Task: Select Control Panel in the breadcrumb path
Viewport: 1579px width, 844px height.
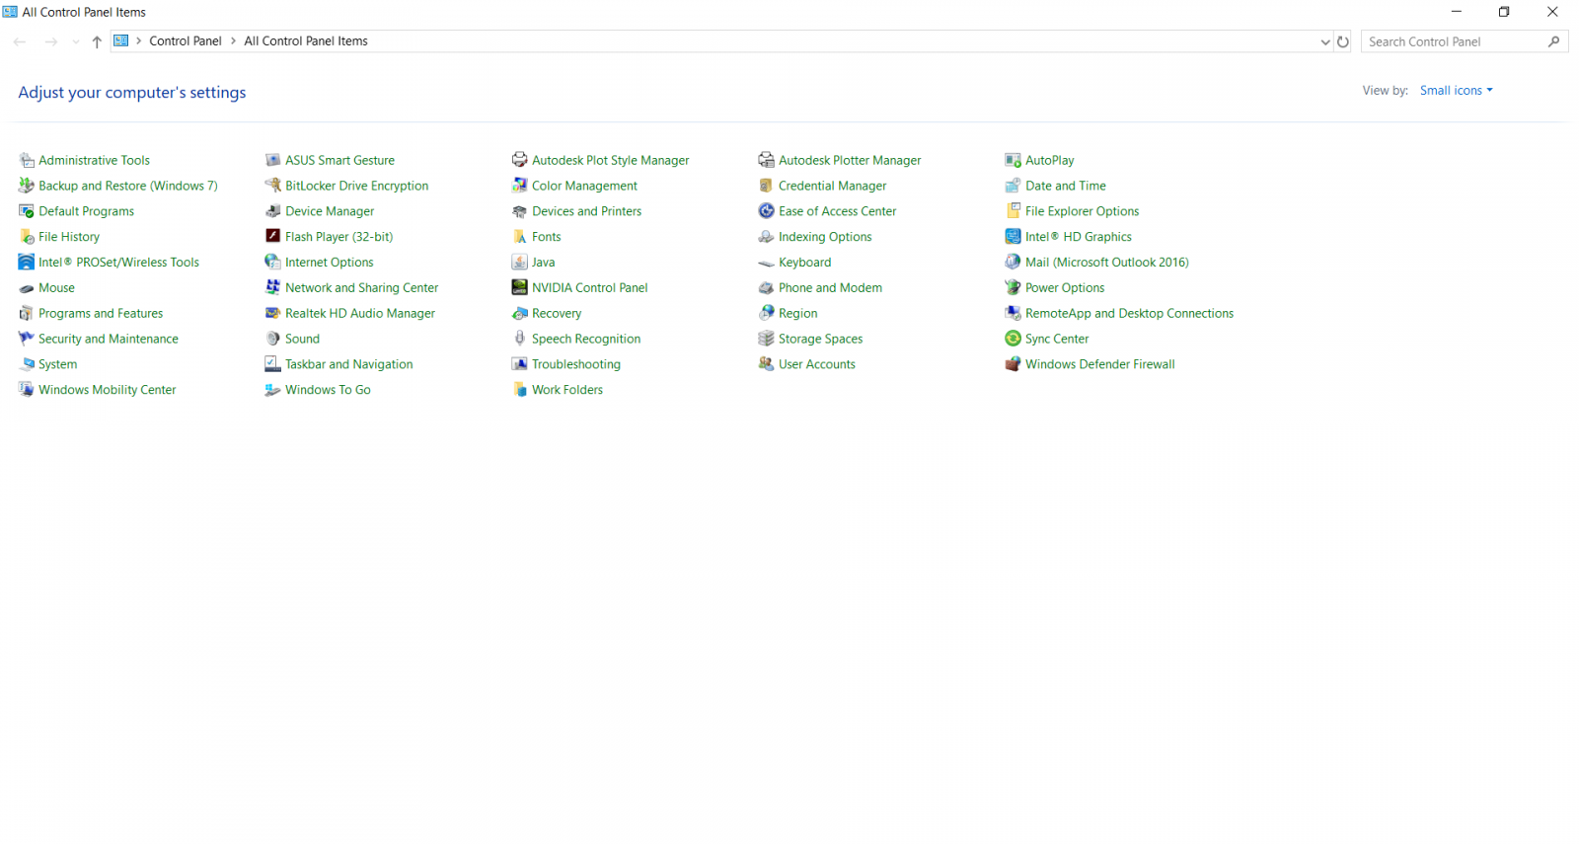Action: [x=186, y=41]
